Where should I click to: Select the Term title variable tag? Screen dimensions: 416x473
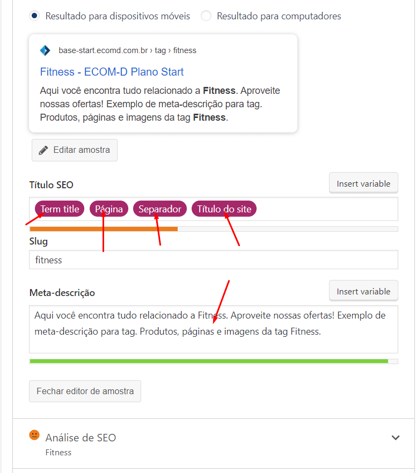tap(60, 209)
